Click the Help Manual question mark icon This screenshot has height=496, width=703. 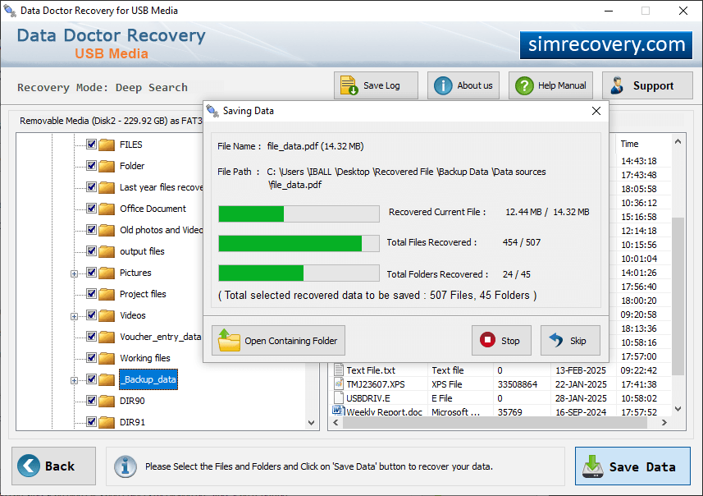524,85
